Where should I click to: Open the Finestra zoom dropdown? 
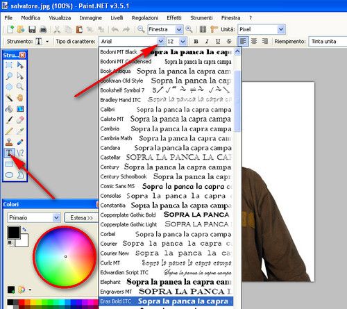[x=178, y=29]
